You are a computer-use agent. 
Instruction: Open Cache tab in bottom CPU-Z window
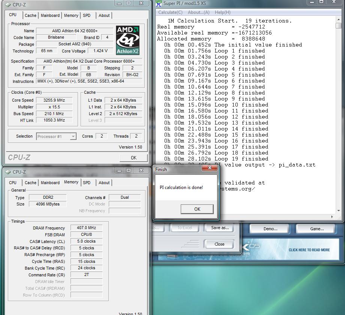click(30, 183)
